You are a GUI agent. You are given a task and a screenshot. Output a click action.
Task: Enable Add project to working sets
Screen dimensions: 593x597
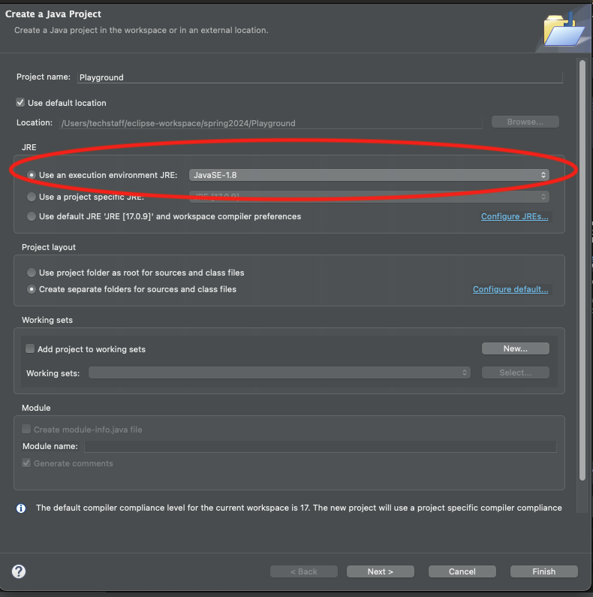coord(30,349)
